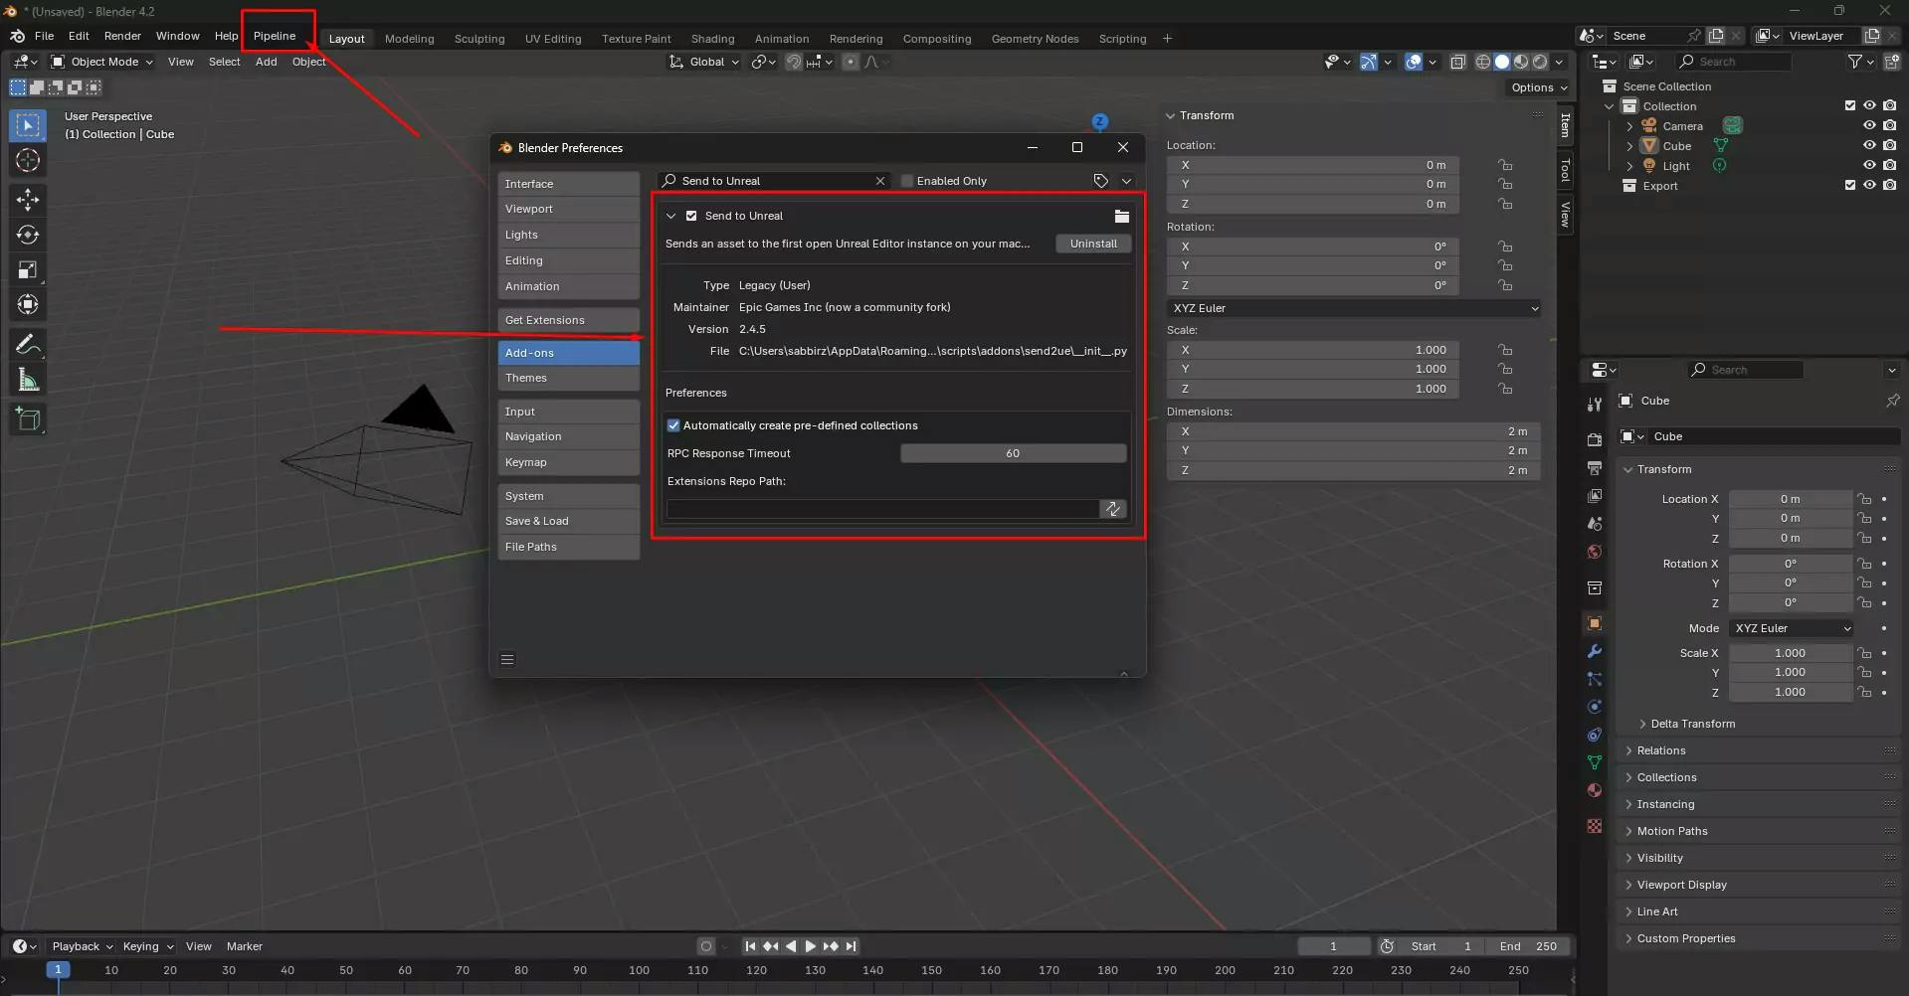The height and width of the screenshot is (996, 1909).
Task: Click the Blender logo menu icon
Action: pos(17,36)
